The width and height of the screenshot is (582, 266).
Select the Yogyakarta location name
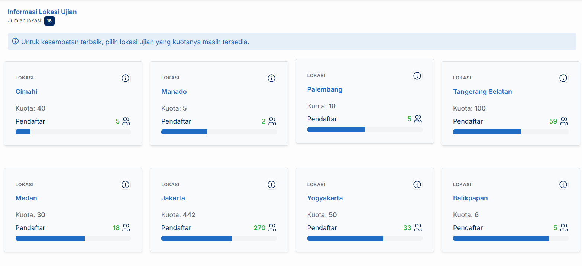click(325, 198)
